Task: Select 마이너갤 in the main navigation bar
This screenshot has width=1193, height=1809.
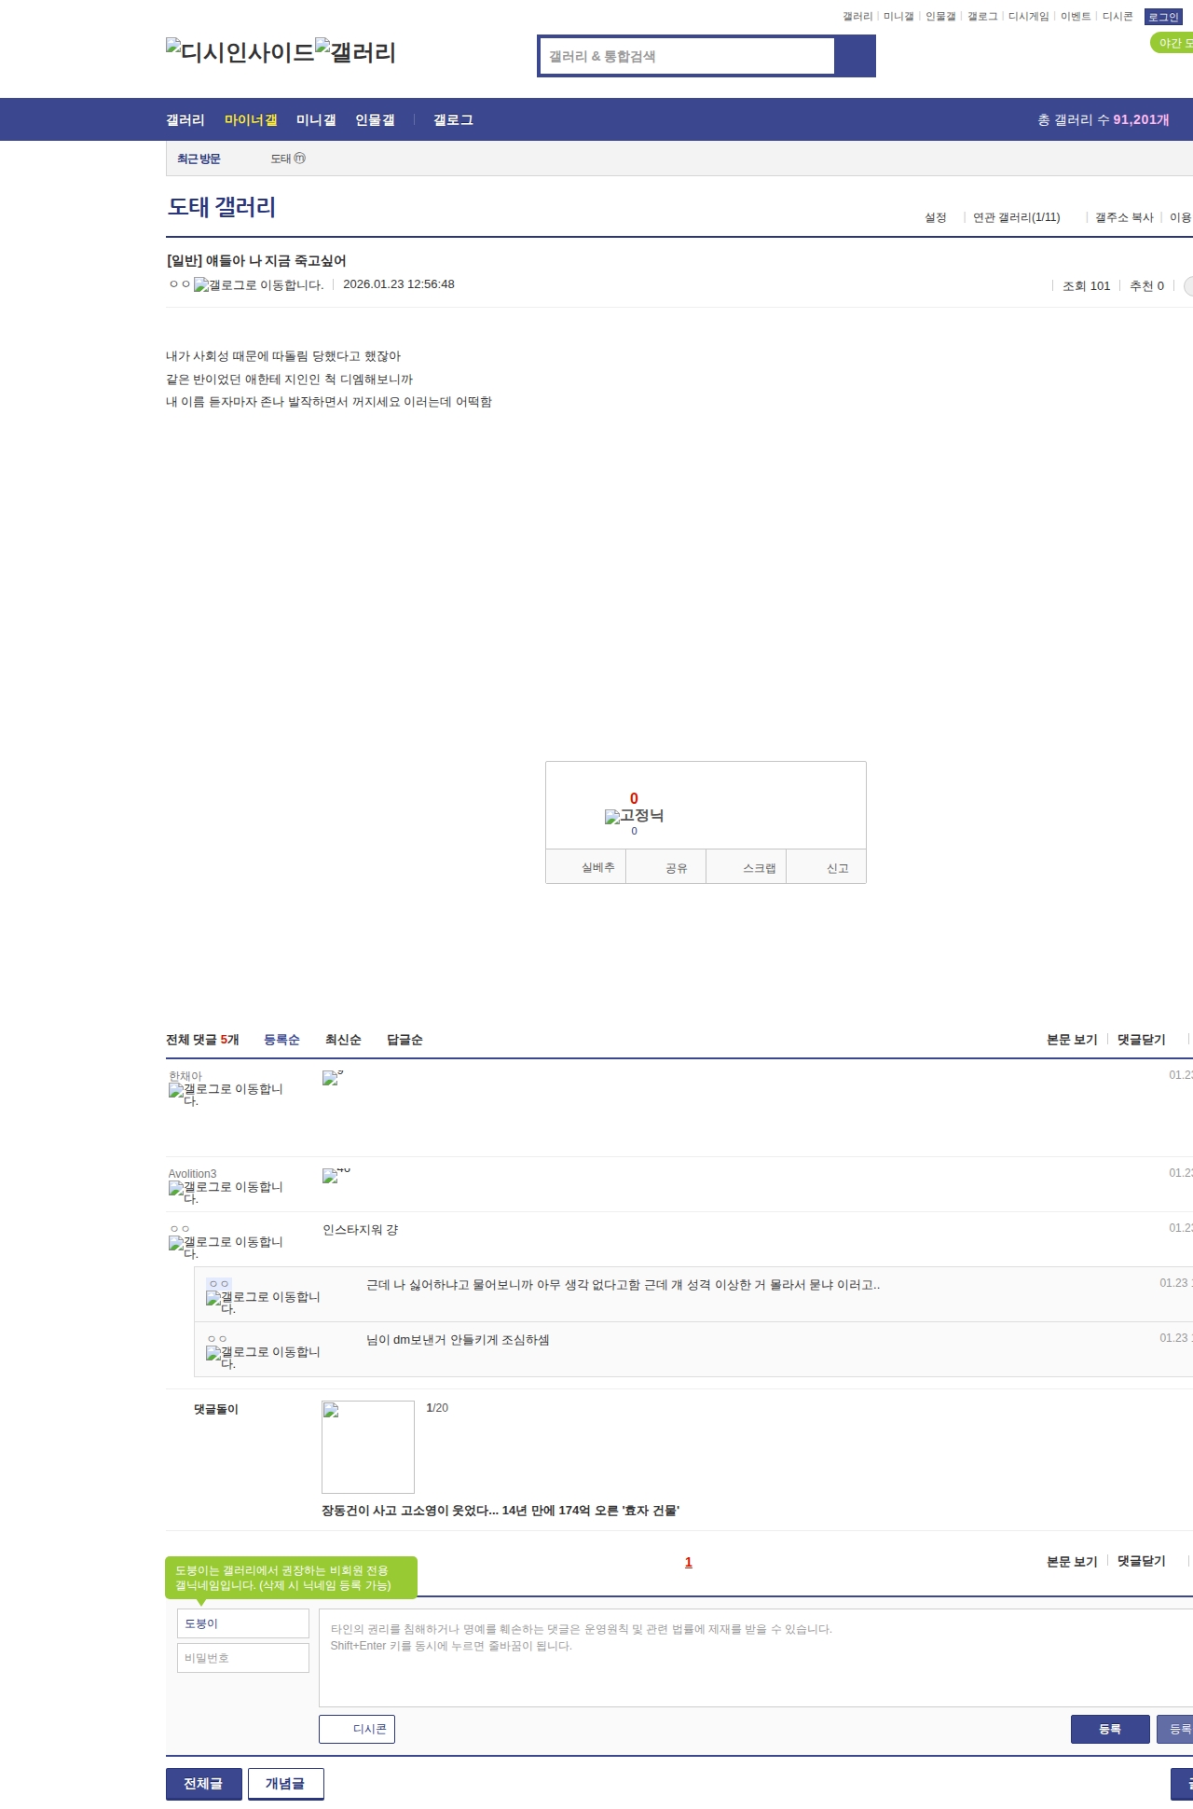Action: coord(251,120)
